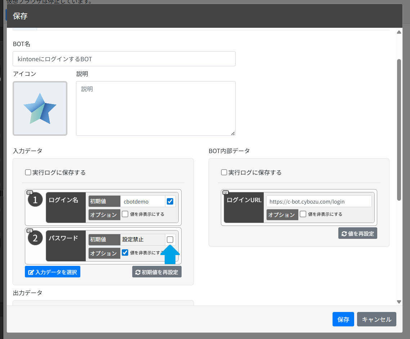The height and width of the screenshot is (339, 410).
Task: Click the 初期値を再設定 button
Action: (x=157, y=272)
